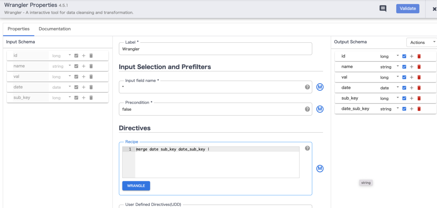Image resolution: width=437 pixels, height=208 pixels.
Task: Click the WRANGLE button
Action: click(x=136, y=186)
